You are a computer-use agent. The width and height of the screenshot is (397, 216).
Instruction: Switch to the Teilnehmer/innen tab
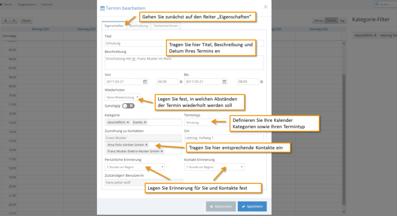click(166, 26)
